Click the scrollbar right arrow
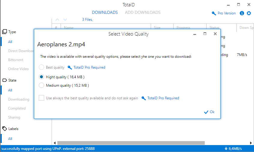The height and width of the screenshot is (152, 254). 251,143
